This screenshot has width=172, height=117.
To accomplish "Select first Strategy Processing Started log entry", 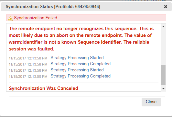I will click(x=77, y=58).
